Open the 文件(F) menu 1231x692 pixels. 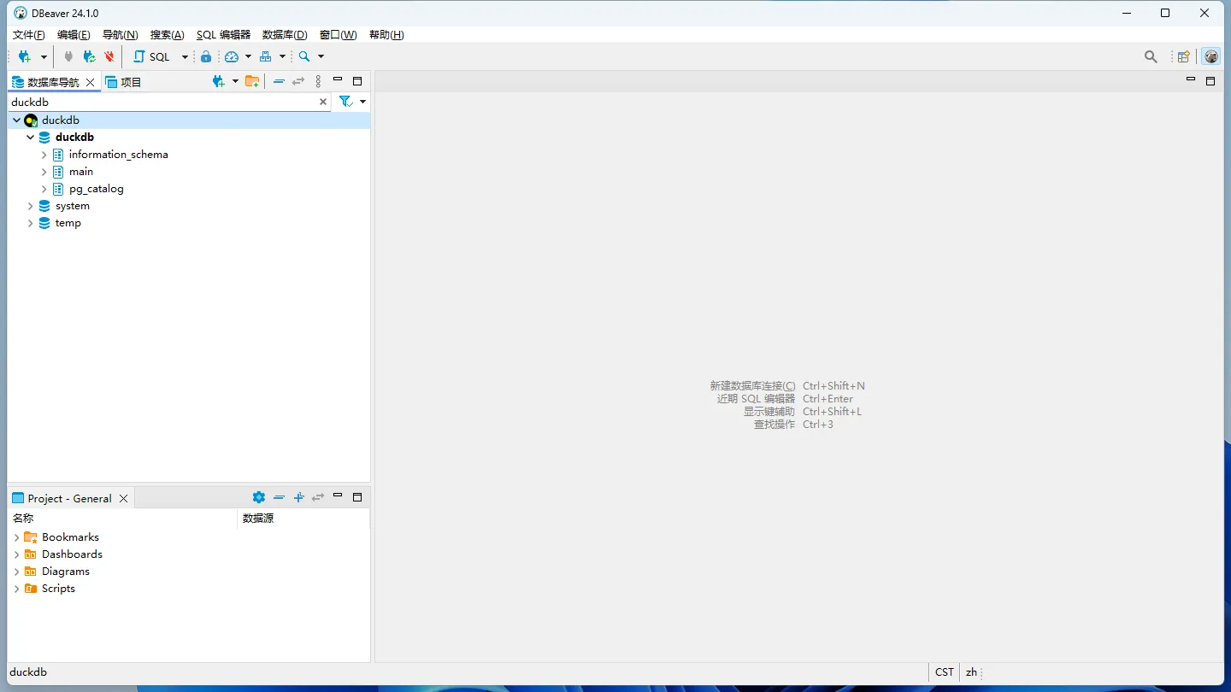click(28, 35)
